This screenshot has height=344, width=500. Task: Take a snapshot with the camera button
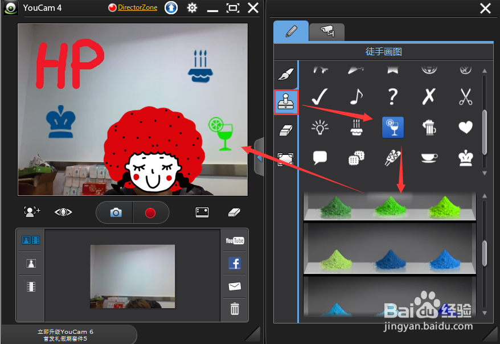pyautogui.click(x=115, y=212)
